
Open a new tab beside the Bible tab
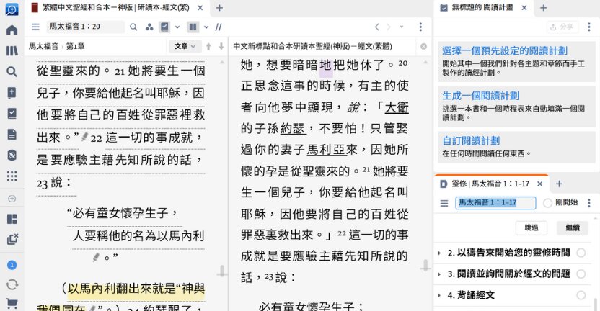[x=219, y=8]
